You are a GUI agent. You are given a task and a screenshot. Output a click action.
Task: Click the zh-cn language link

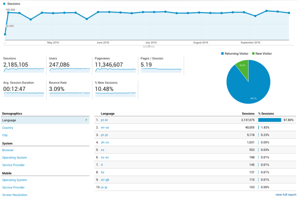pos(105,143)
